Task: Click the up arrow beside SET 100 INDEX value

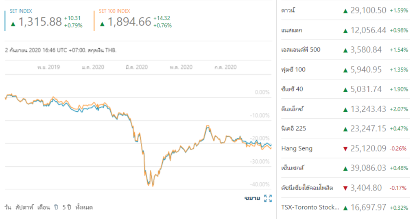Action: [x=102, y=24]
